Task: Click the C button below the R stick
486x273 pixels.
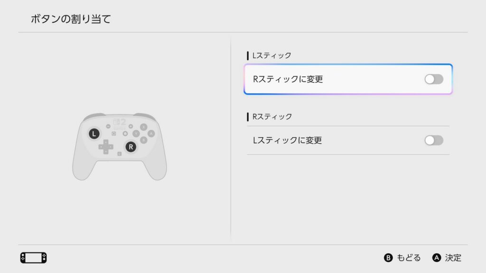Action: (119, 154)
